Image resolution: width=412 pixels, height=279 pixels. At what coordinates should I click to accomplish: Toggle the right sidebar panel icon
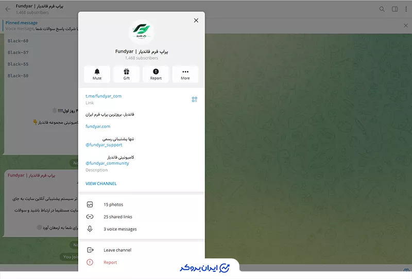coord(394,9)
